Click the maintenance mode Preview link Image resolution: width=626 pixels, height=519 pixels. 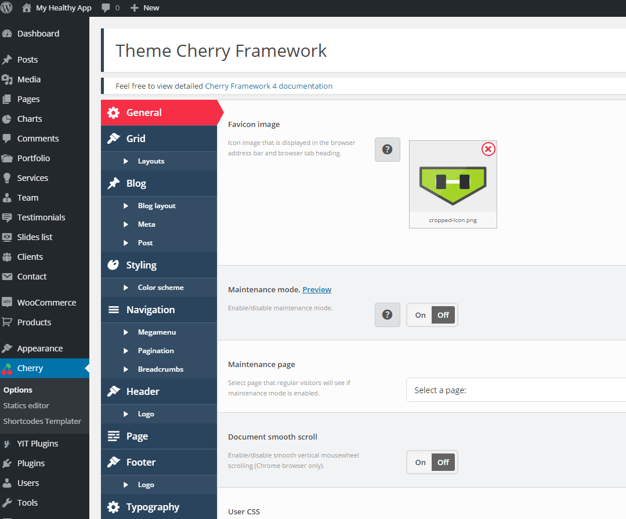coord(317,289)
